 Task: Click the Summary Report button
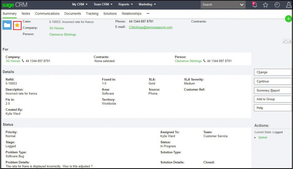click(x=273, y=90)
